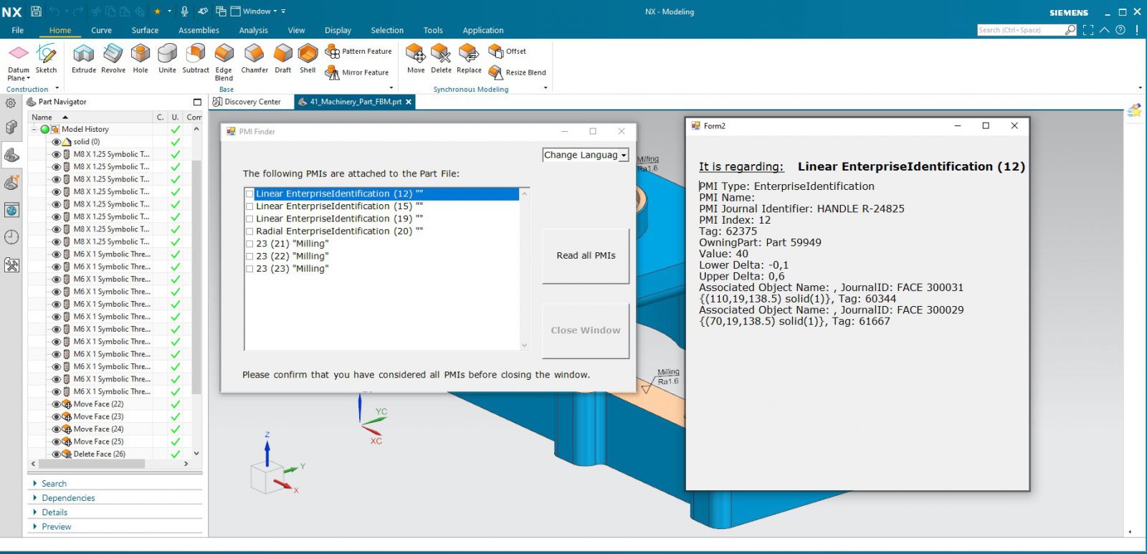Select the Extrude tool
1147x554 pixels.
click(83, 57)
